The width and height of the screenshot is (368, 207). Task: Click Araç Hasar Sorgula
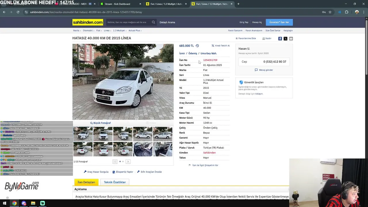click(96, 172)
